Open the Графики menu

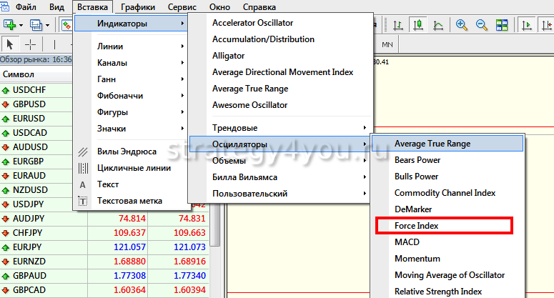[x=138, y=7]
